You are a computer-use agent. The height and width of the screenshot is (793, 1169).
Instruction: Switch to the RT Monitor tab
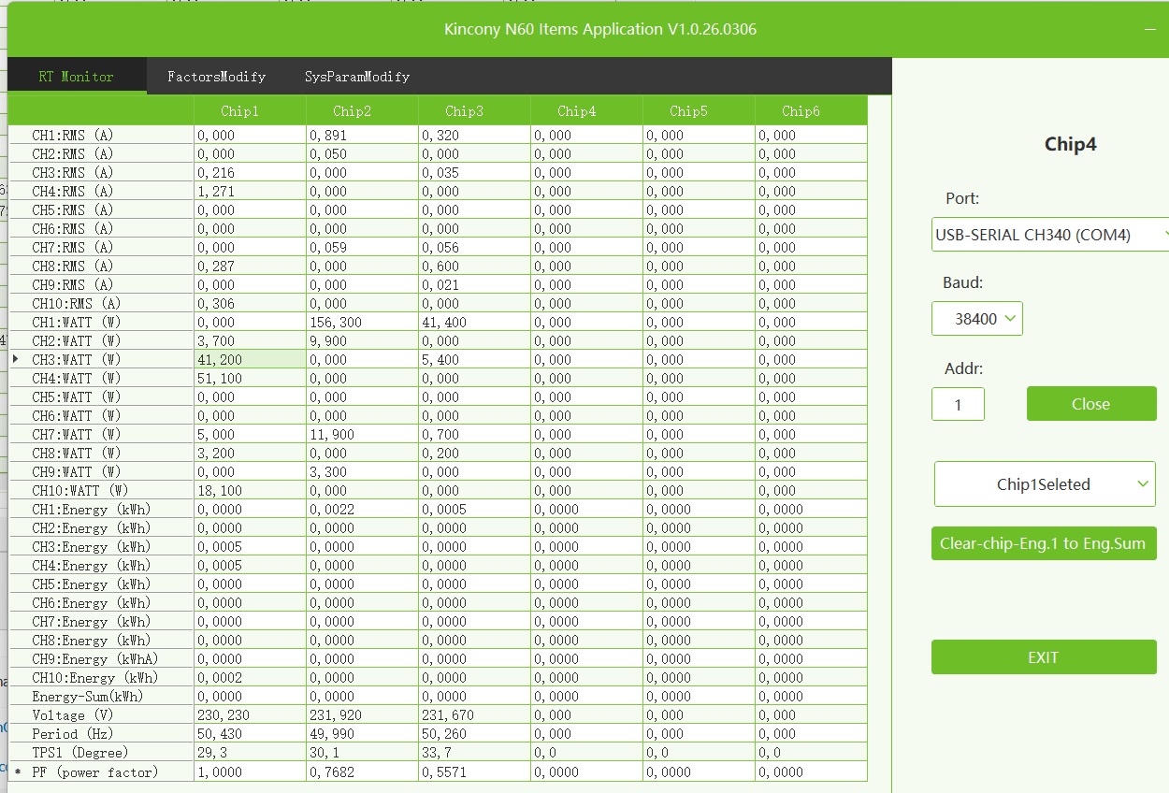(x=76, y=77)
